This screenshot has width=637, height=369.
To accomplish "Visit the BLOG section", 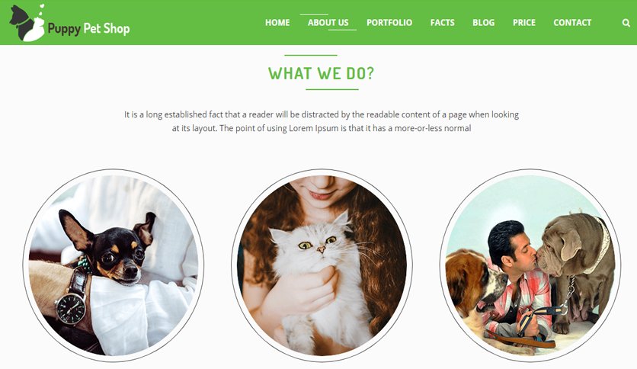I will [483, 23].
